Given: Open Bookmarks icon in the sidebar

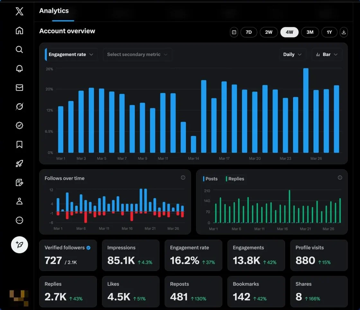Looking at the screenshot, I should click(20, 144).
